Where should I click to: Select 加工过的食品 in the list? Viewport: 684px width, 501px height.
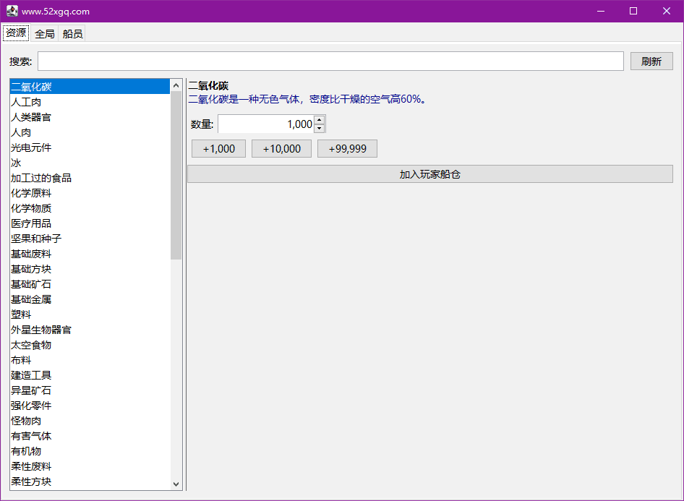[x=90, y=178]
